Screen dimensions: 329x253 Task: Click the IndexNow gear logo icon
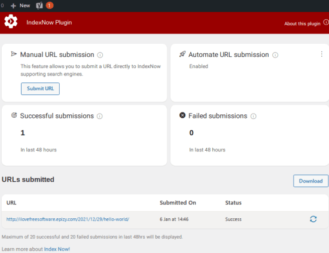pyautogui.click(x=11, y=22)
